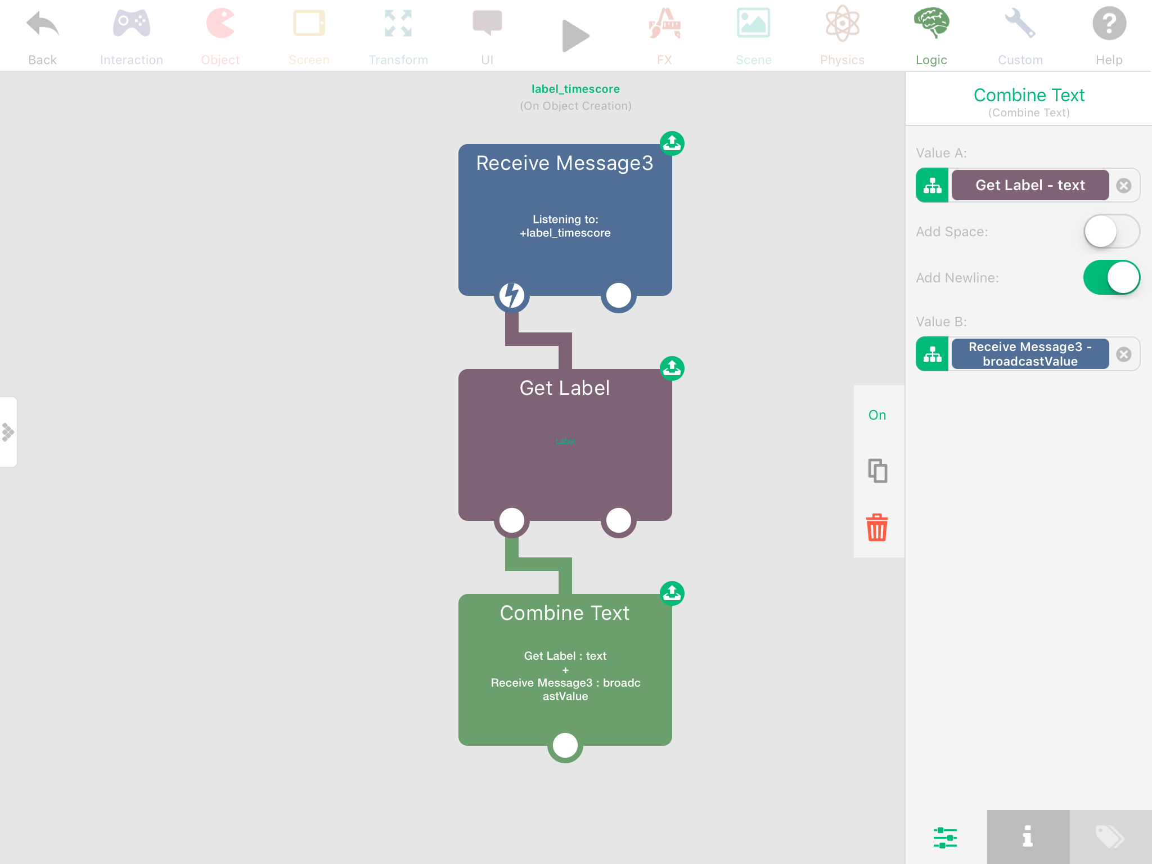Open node picker for Value A

click(933, 186)
